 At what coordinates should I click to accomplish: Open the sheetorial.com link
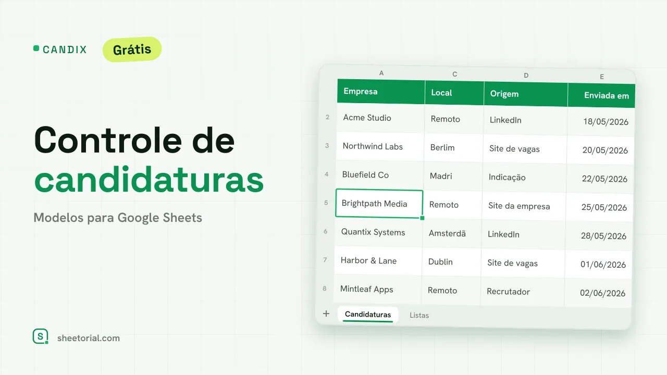pyautogui.click(x=89, y=338)
